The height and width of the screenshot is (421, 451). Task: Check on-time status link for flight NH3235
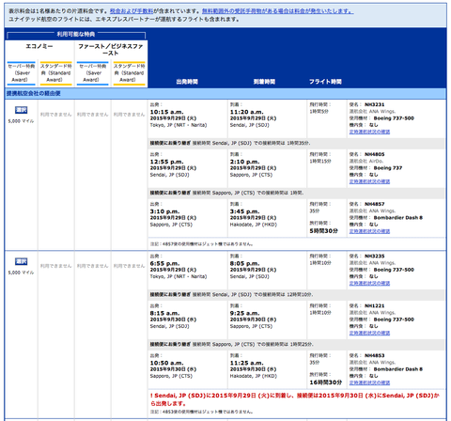tap(369, 283)
